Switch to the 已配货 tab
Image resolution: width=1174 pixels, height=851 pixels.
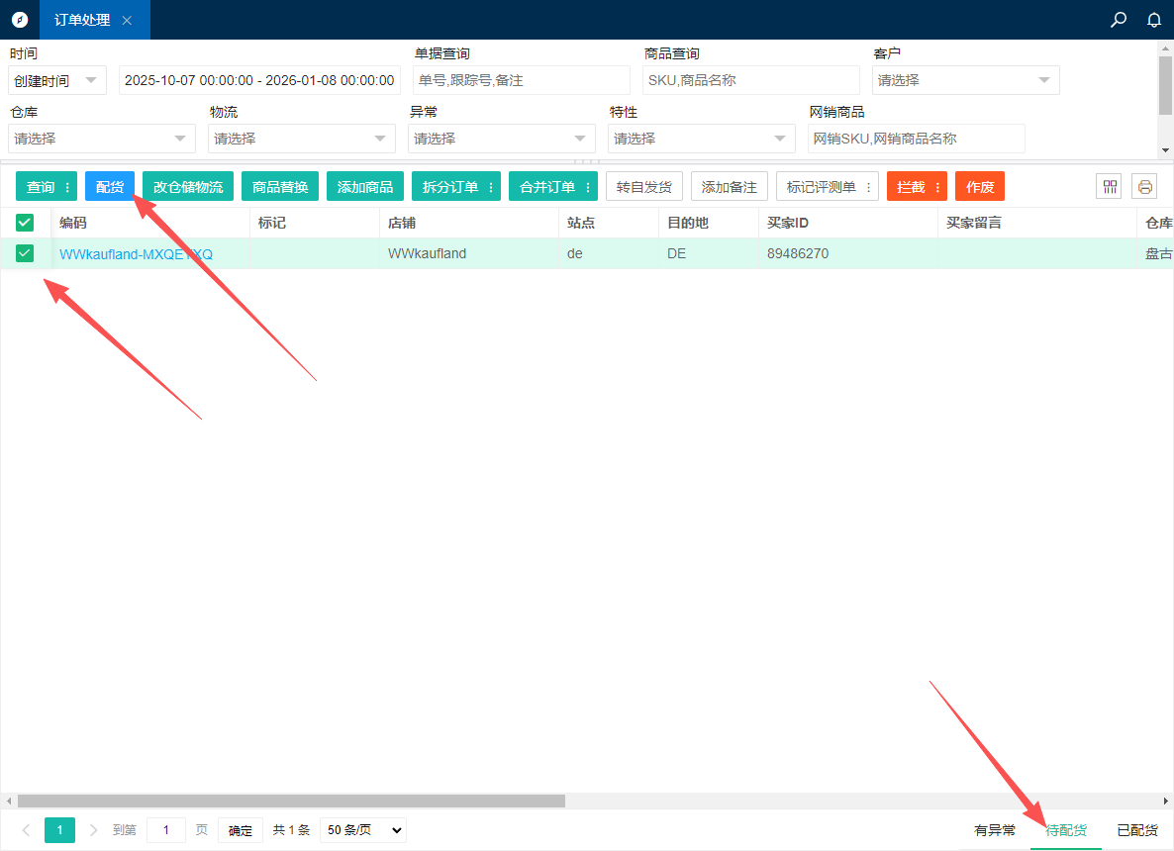1137,830
